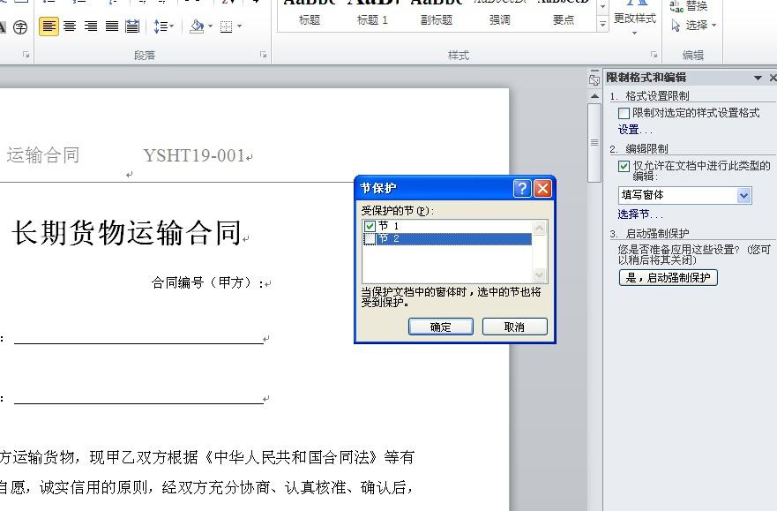Expand the full styles gallery
This screenshot has height=511, width=777.
pyautogui.click(x=602, y=24)
